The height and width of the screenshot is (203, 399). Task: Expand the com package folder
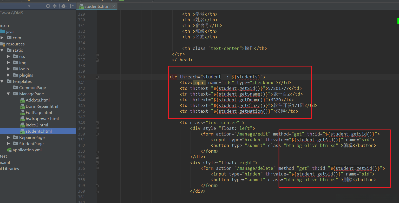(2, 38)
